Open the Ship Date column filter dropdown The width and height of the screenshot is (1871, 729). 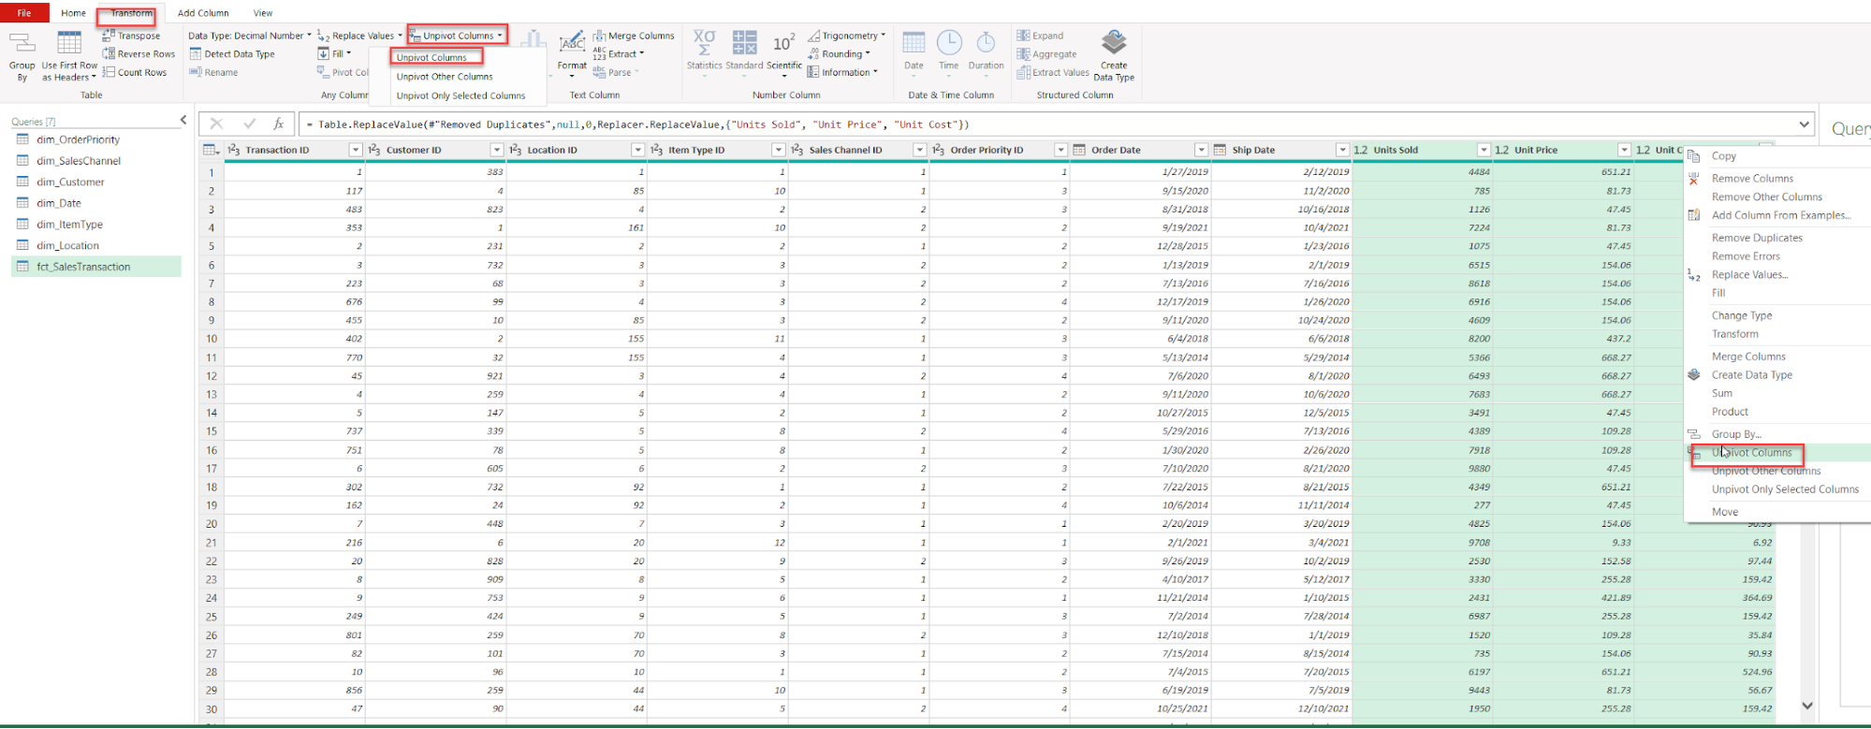click(x=1342, y=150)
